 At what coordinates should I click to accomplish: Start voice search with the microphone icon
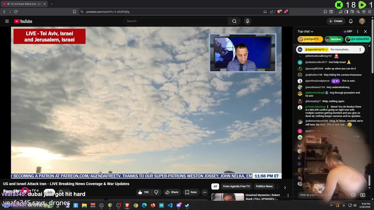tap(247, 21)
